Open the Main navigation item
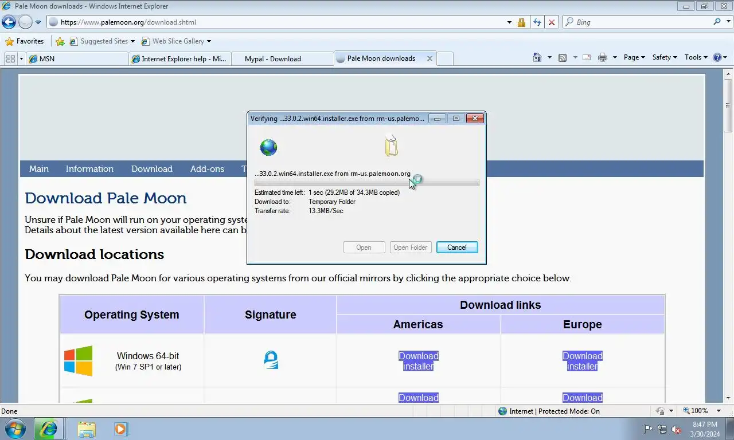 [39, 169]
